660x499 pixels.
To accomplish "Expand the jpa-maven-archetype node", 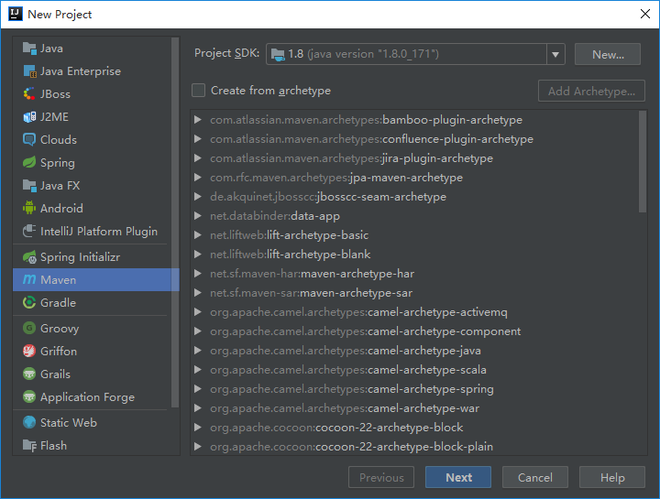I will 197,178.
